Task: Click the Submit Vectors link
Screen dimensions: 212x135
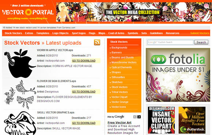Action: pos(200,33)
